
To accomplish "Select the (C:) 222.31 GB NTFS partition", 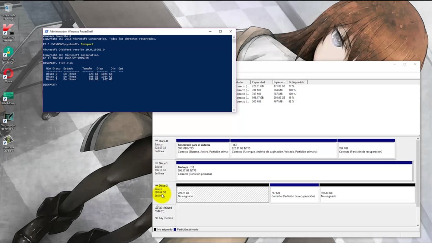I will pyautogui.click(x=283, y=150).
